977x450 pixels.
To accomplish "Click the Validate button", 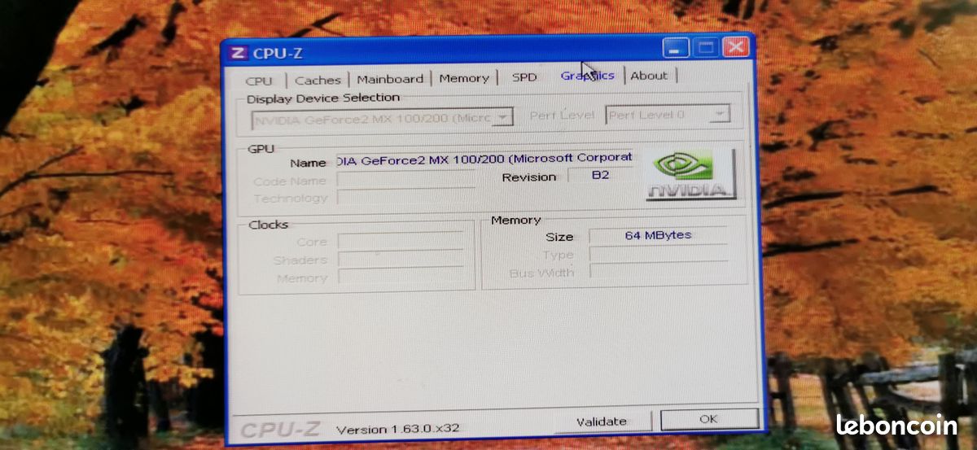I will click(x=602, y=422).
